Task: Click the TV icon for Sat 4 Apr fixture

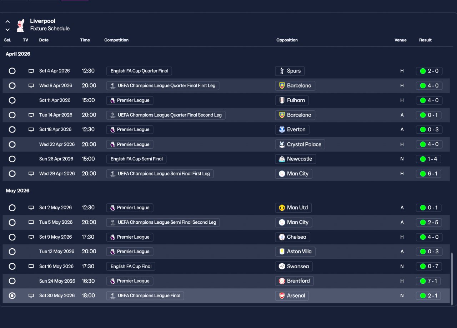Action: tap(31, 71)
